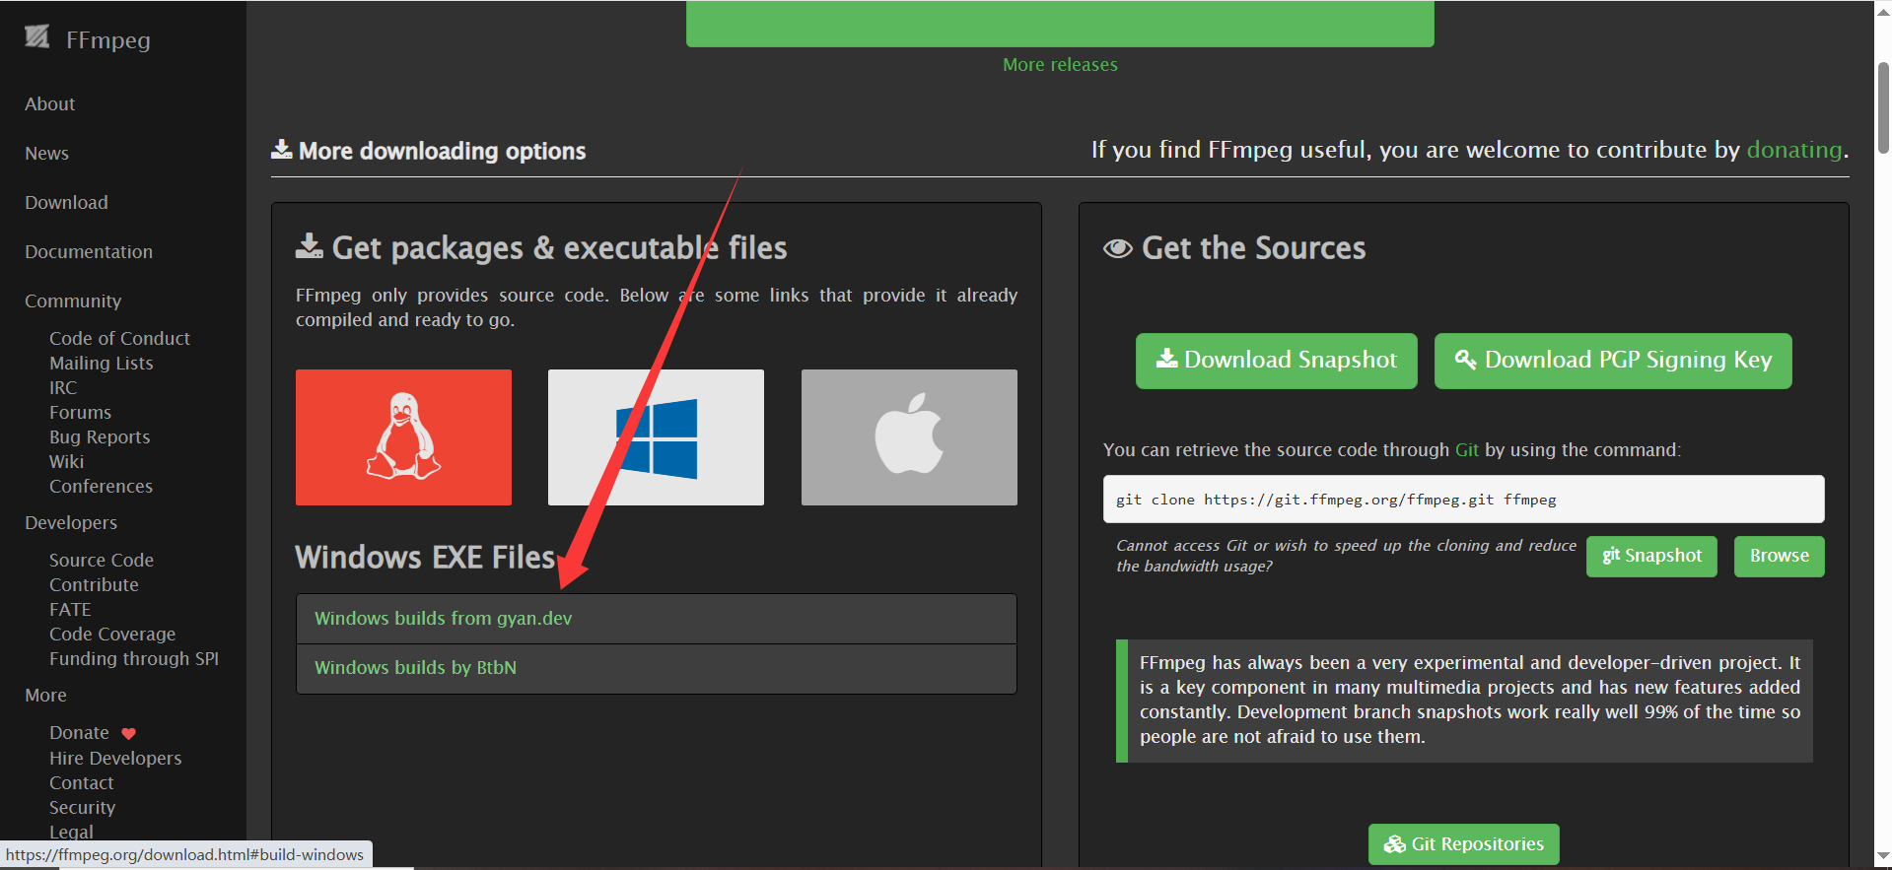Viewport: 1892px width, 870px height.
Task: Click the 'Windows EXE Files' heading
Action: 425,558
